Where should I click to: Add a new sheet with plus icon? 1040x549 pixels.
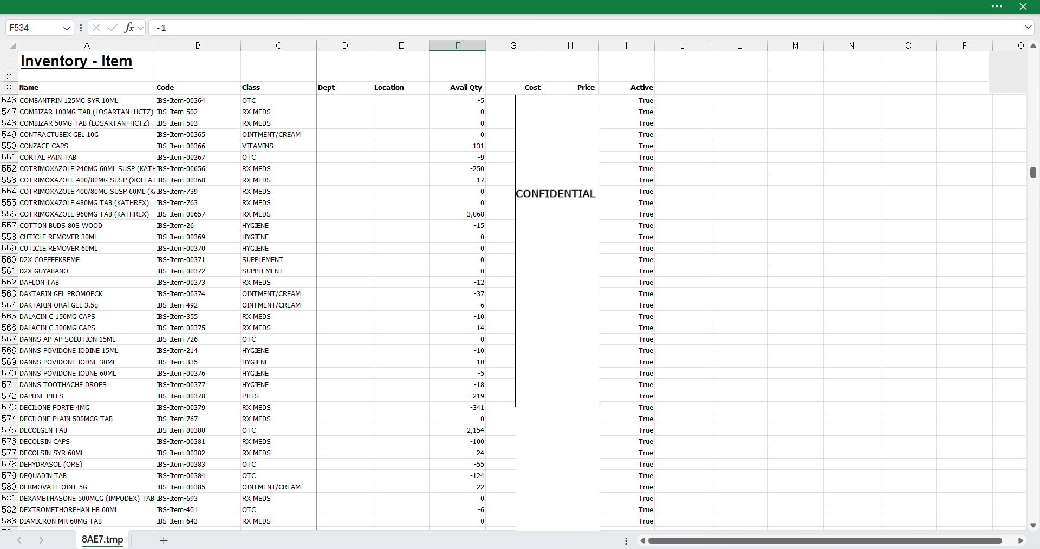(x=164, y=540)
